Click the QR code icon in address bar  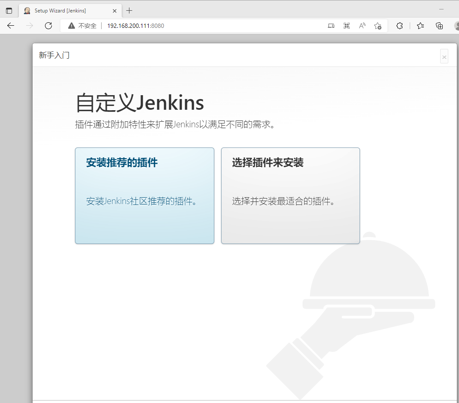pyautogui.click(x=347, y=26)
